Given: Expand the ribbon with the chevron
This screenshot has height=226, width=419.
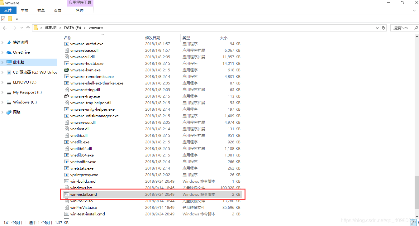Looking at the screenshot, I should 414,11.
